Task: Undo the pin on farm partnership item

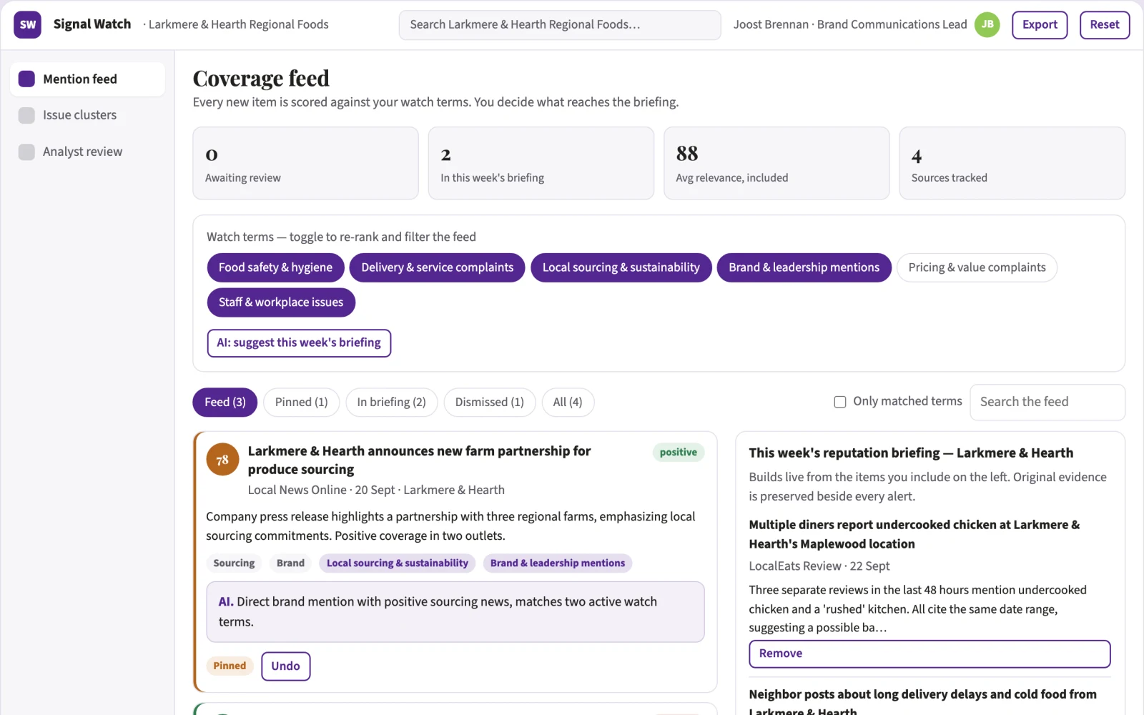Action: tap(285, 666)
